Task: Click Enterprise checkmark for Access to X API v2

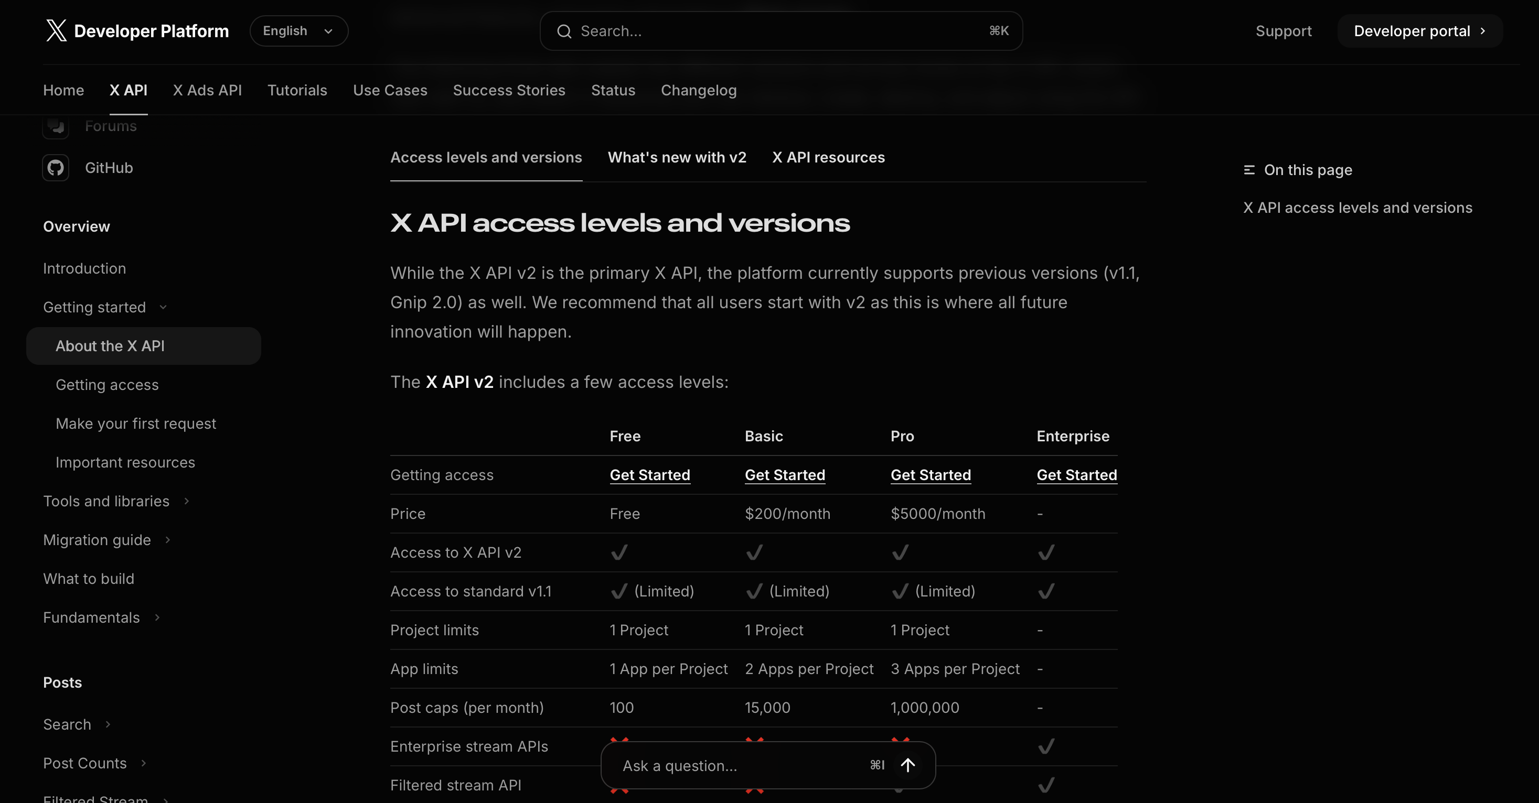Action: (x=1046, y=552)
